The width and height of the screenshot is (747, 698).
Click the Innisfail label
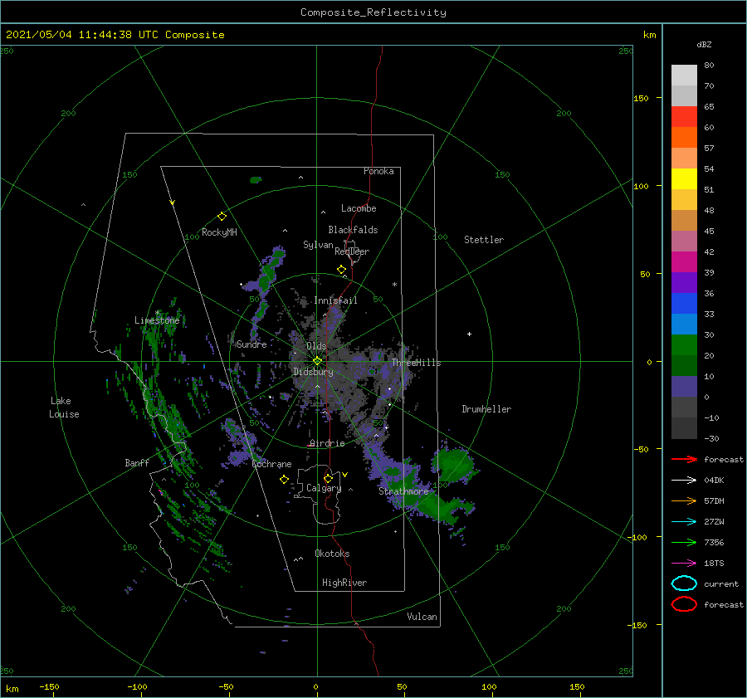pos(335,300)
